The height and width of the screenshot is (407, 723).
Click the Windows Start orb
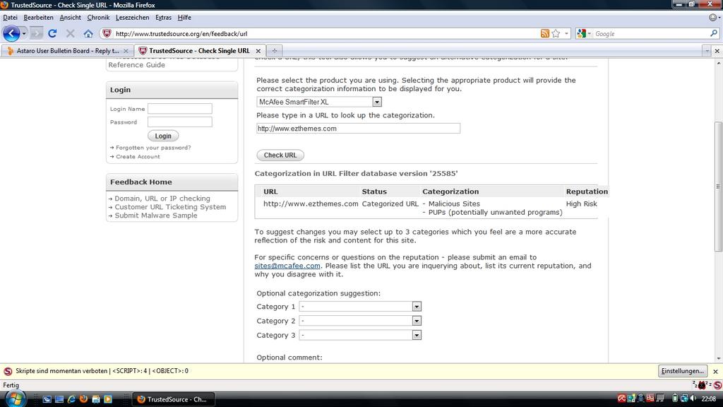(x=14, y=399)
